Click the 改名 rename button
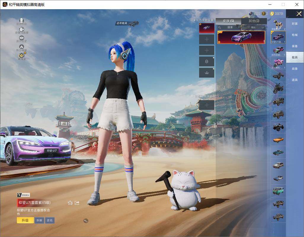The width and height of the screenshot is (304, 237). point(50,220)
